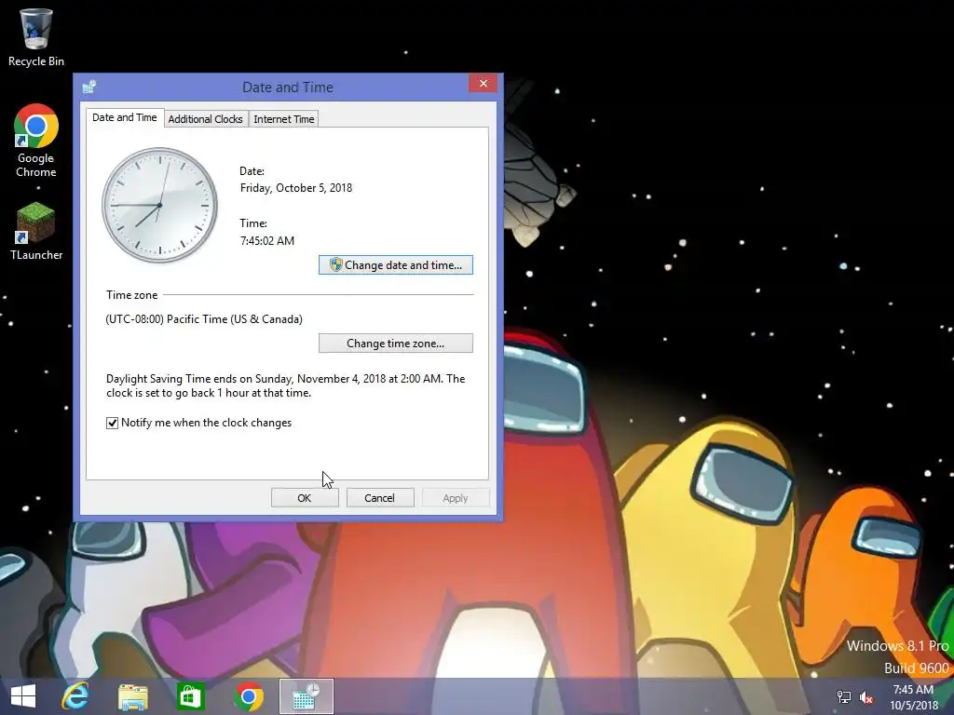Click the date text Friday, October 5, 2018
The image size is (954, 715).
296,188
